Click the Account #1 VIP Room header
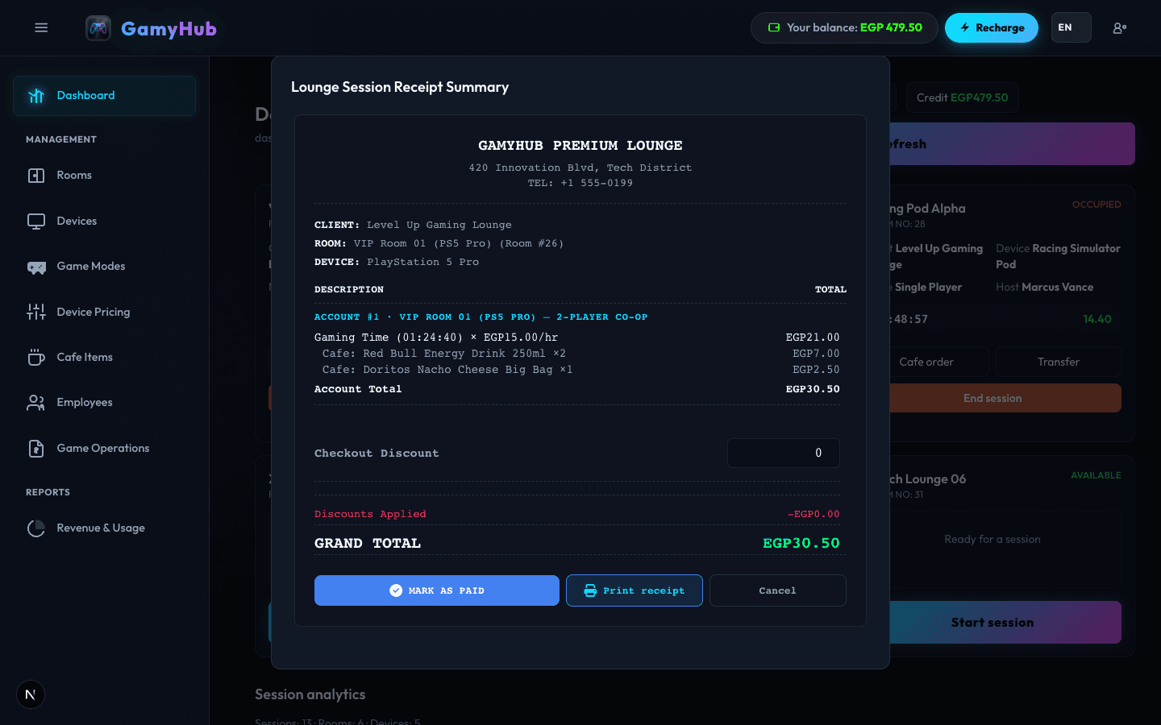 click(x=481, y=317)
